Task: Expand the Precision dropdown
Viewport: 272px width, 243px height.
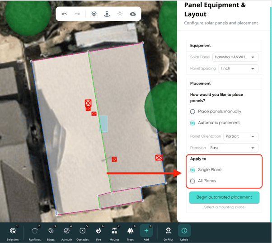Action: click(x=233, y=148)
